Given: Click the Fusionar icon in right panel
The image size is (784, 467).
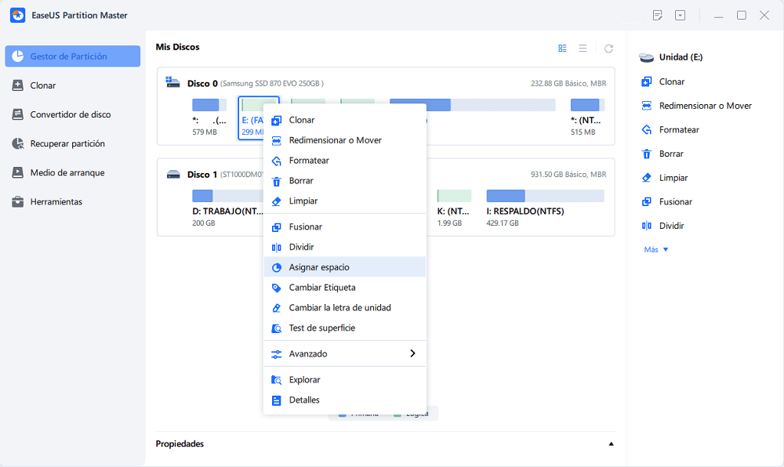Looking at the screenshot, I should pos(647,202).
